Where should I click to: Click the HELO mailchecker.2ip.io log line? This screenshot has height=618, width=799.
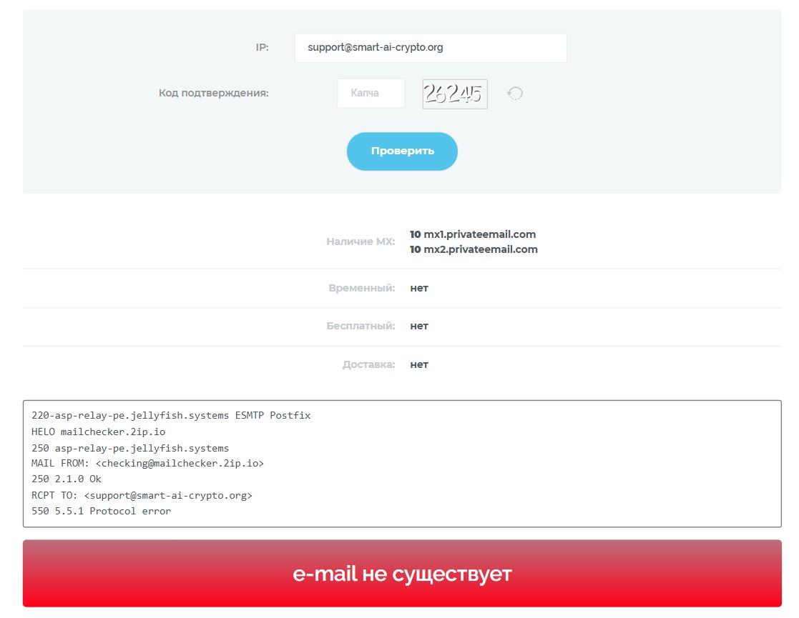pos(98,432)
